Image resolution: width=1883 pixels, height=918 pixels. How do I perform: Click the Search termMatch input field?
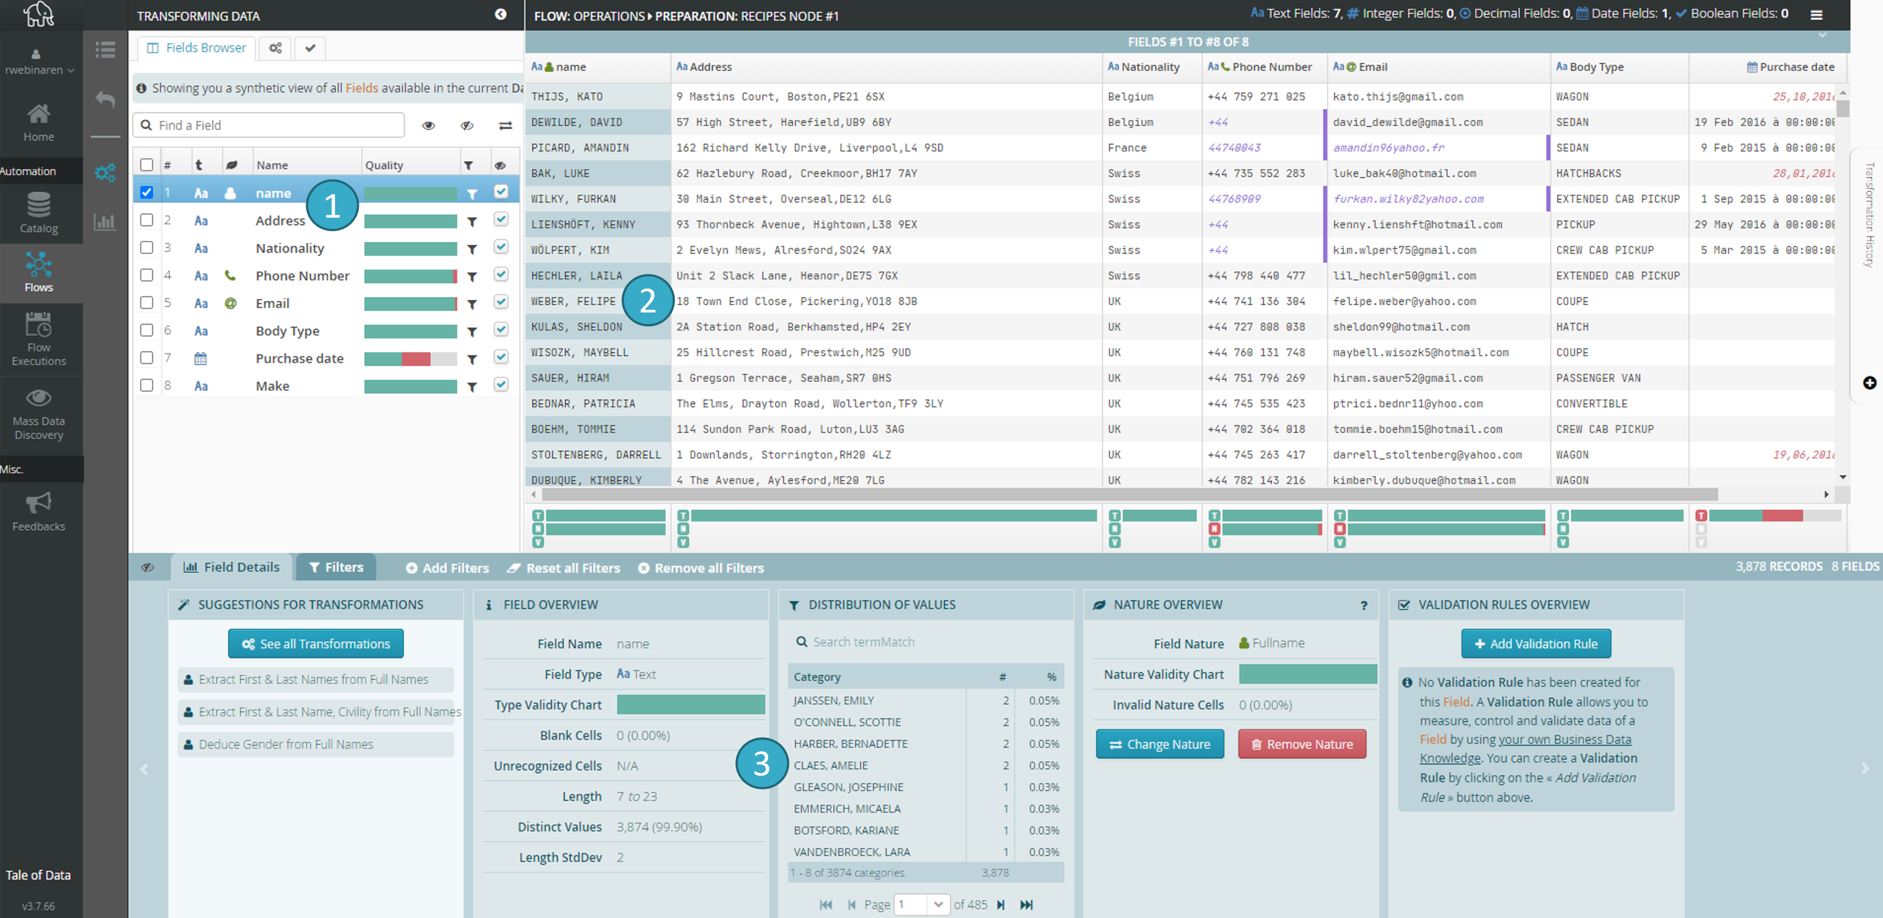pyautogui.click(x=926, y=643)
